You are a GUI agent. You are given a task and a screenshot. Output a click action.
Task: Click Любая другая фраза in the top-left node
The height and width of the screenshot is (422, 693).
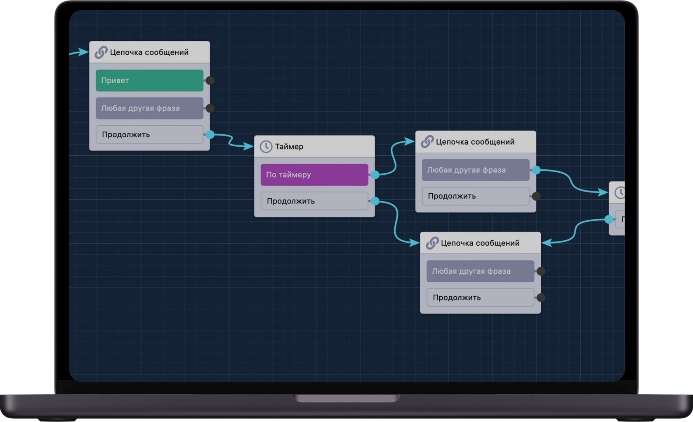(x=149, y=108)
